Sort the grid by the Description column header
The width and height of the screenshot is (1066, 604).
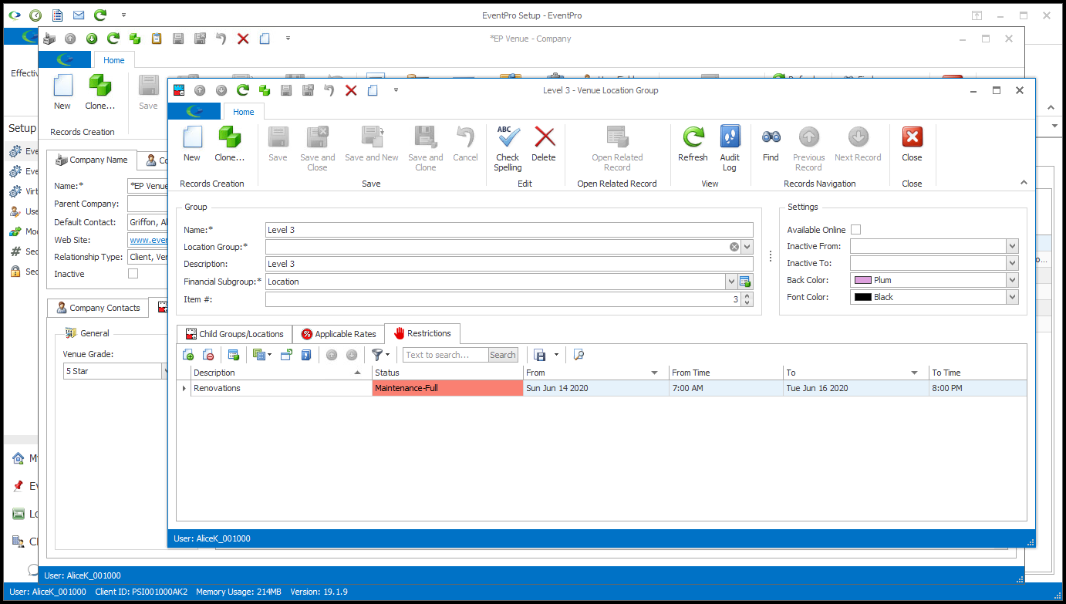coord(282,373)
